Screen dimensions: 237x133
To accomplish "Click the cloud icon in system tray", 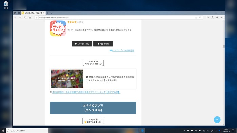I will pos(192,131).
